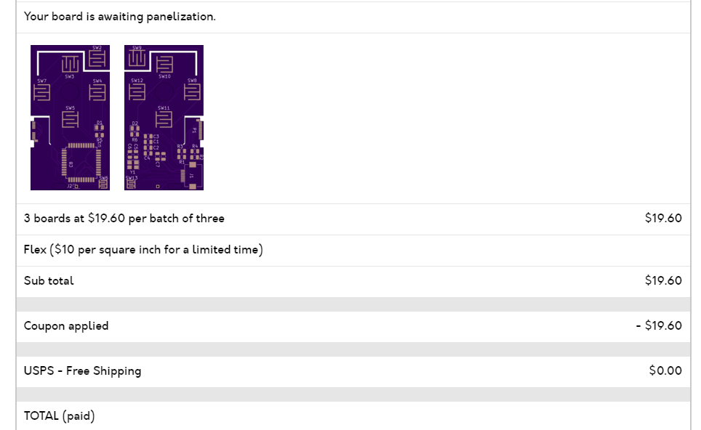Click the Flex $10 per square inch line
Image resolution: width=701 pixels, height=430 pixels.
pos(143,250)
